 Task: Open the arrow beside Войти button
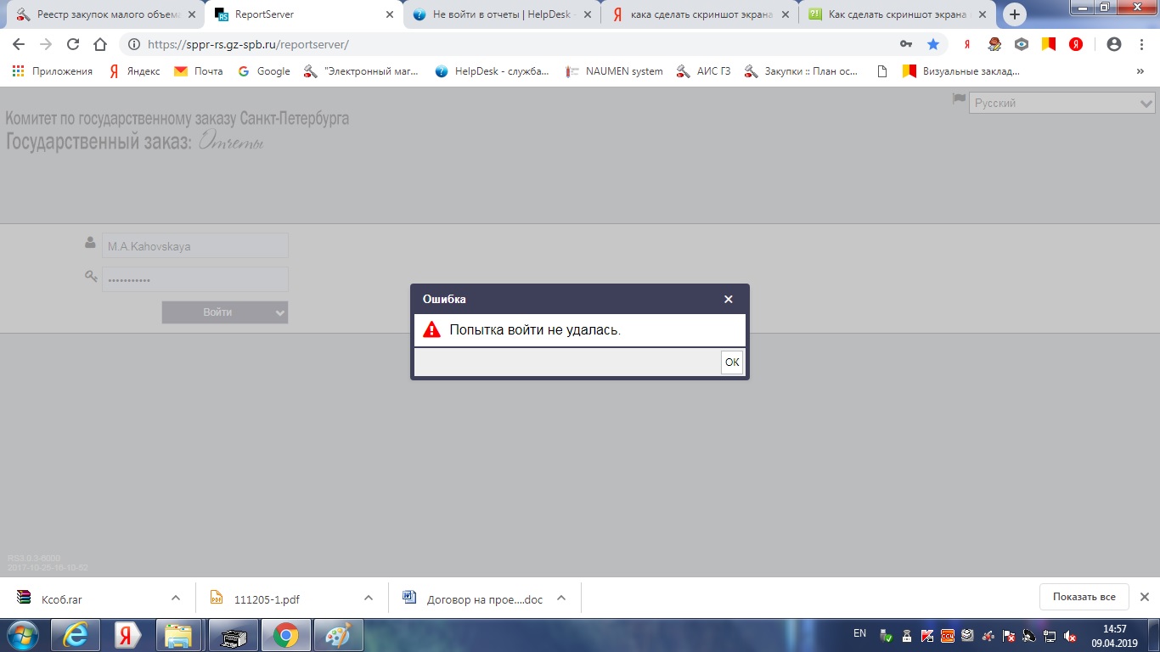coord(280,312)
